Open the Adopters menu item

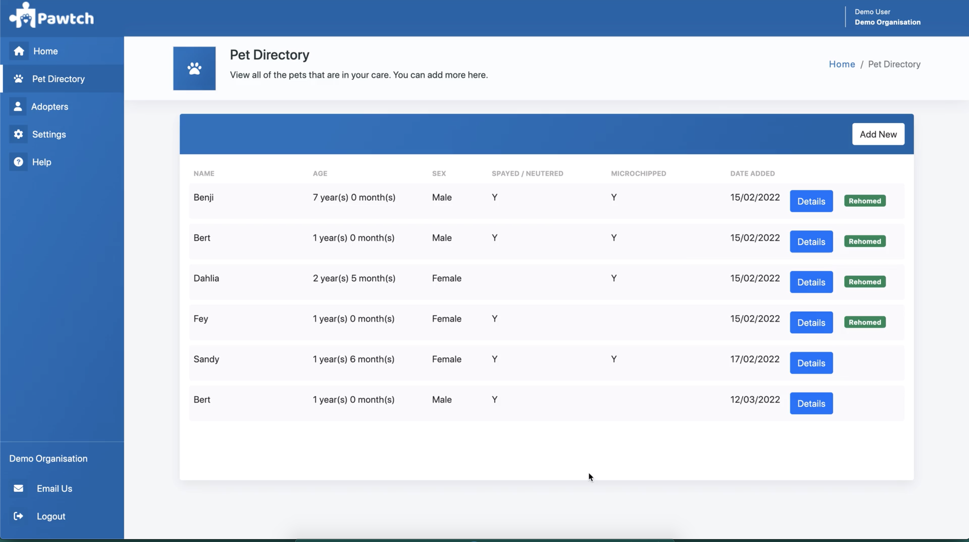[x=50, y=106]
